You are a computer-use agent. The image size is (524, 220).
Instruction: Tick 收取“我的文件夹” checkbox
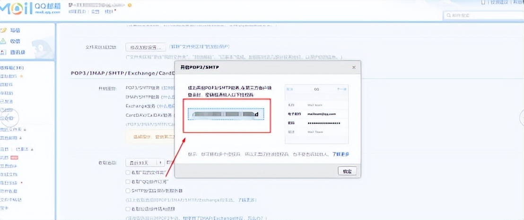pyautogui.click(x=128, y=173)
